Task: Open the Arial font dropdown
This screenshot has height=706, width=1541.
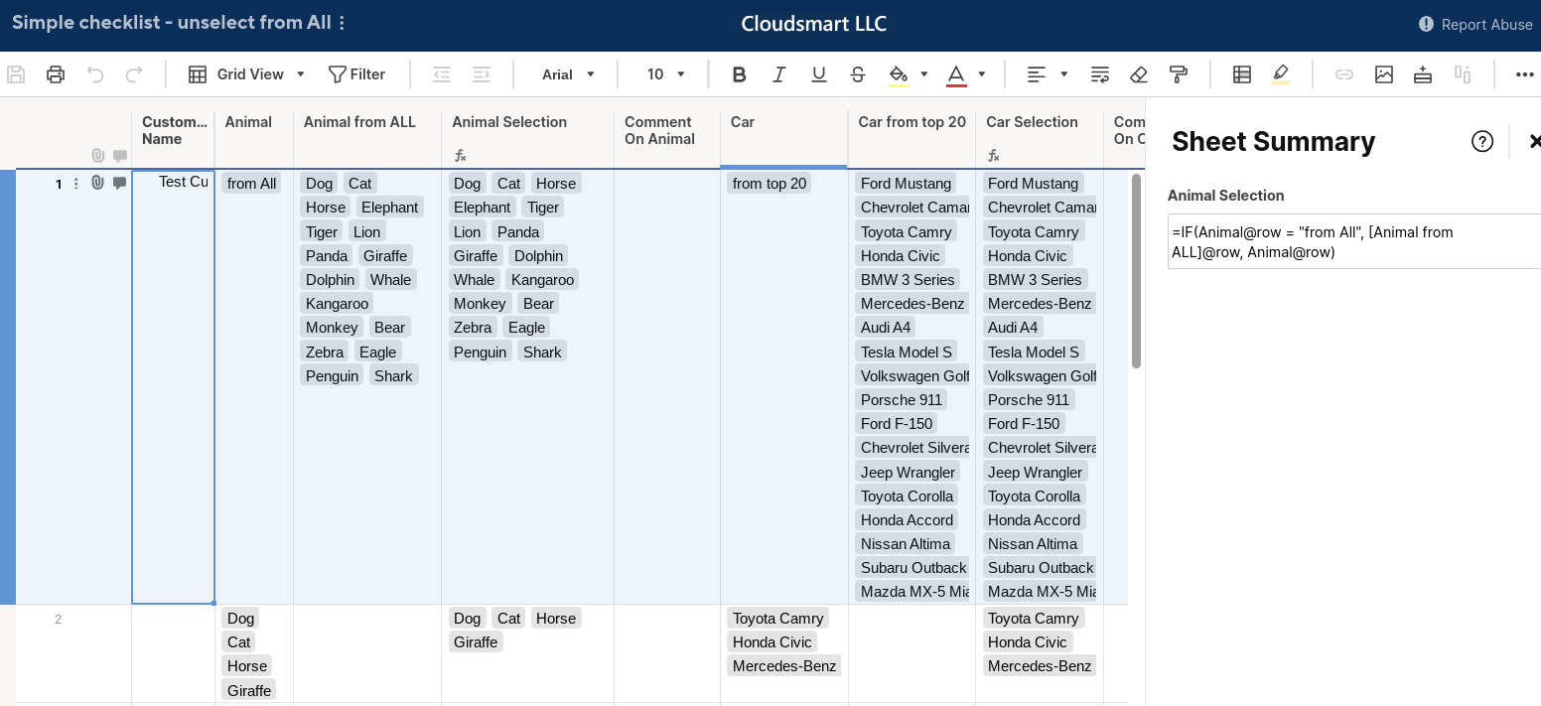Action: pos(568,74)
